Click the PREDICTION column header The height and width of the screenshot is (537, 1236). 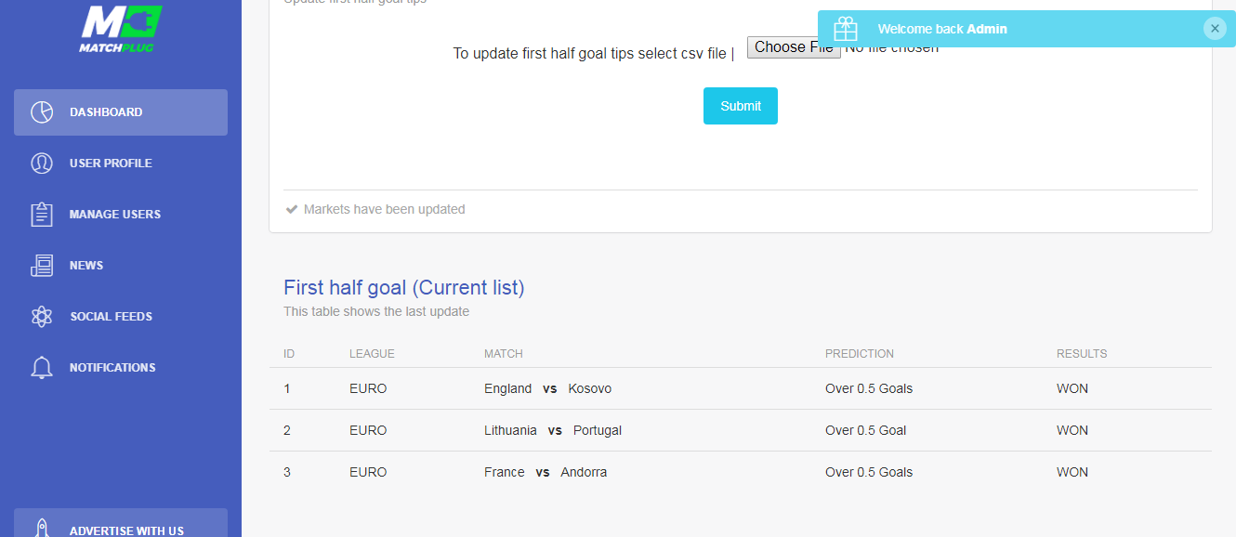(x=860, y=354)
